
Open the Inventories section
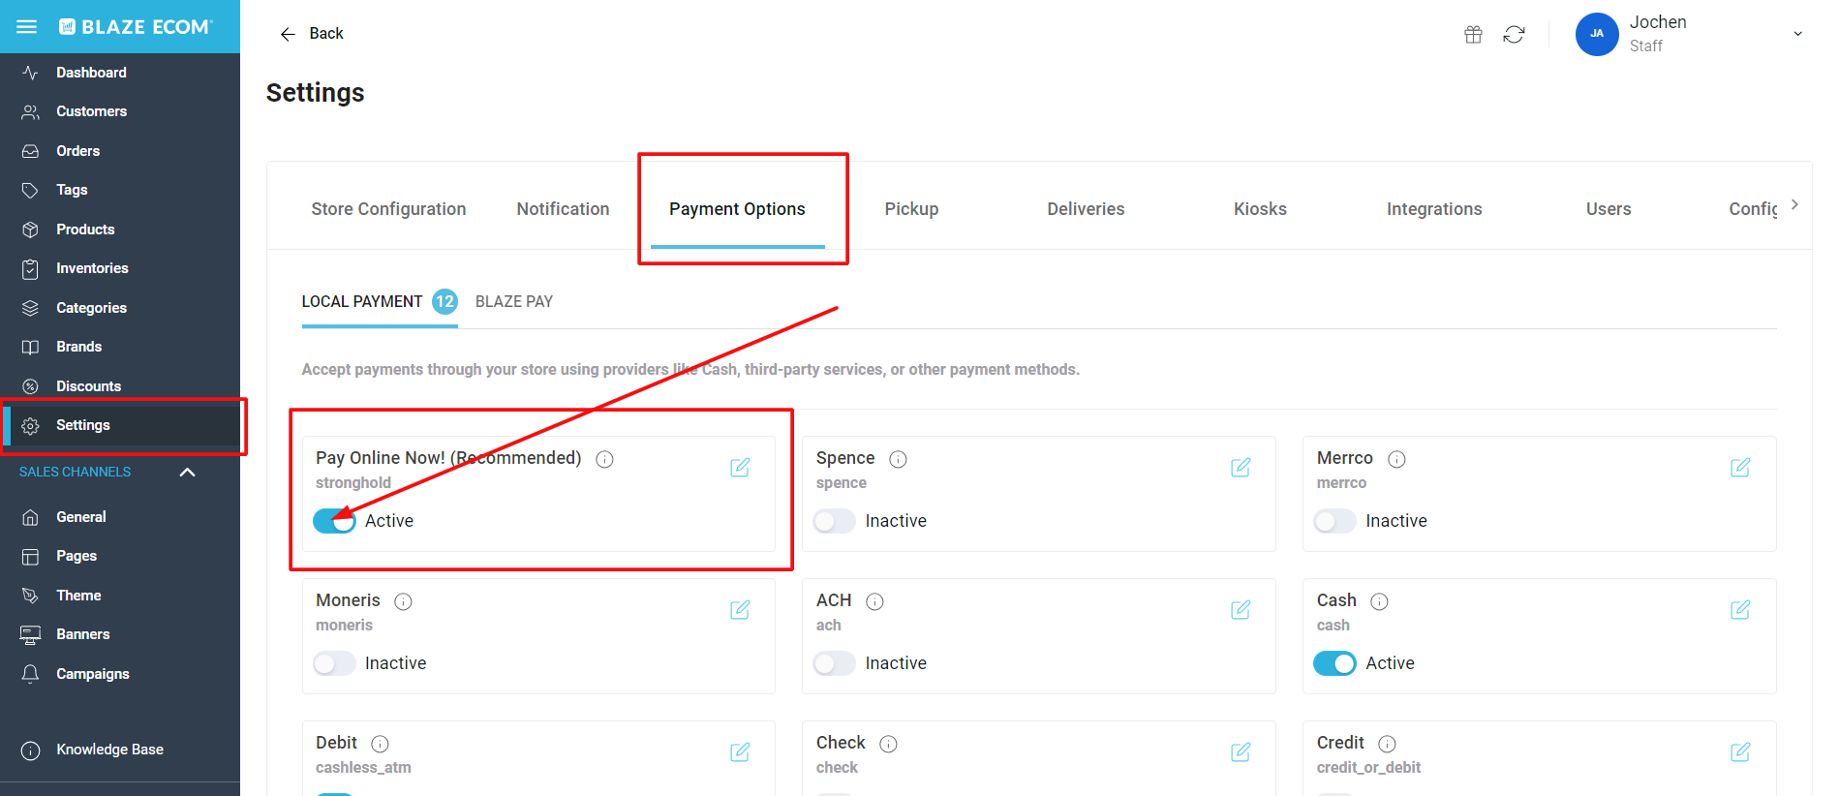tap(92, 267)
